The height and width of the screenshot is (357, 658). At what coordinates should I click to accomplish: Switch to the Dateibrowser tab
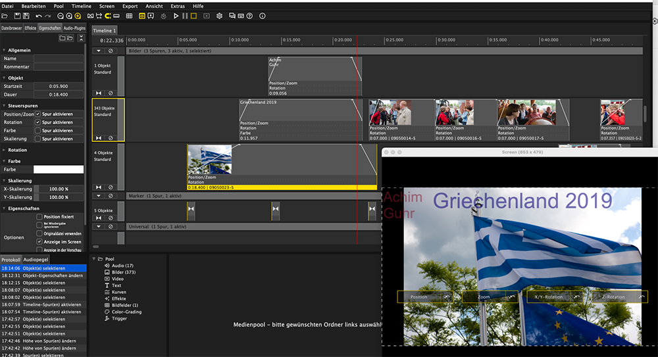pos(11,28)
